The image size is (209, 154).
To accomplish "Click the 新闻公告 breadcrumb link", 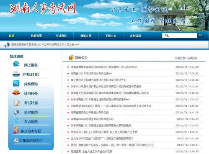I will 192,58.
